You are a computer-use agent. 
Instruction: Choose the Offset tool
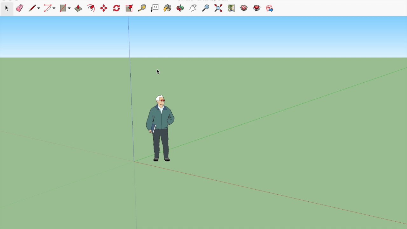[x=91, y=8]
